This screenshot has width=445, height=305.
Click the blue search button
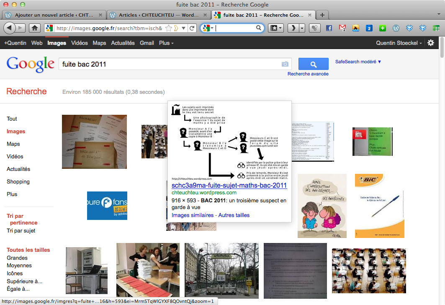click(313, 64)
